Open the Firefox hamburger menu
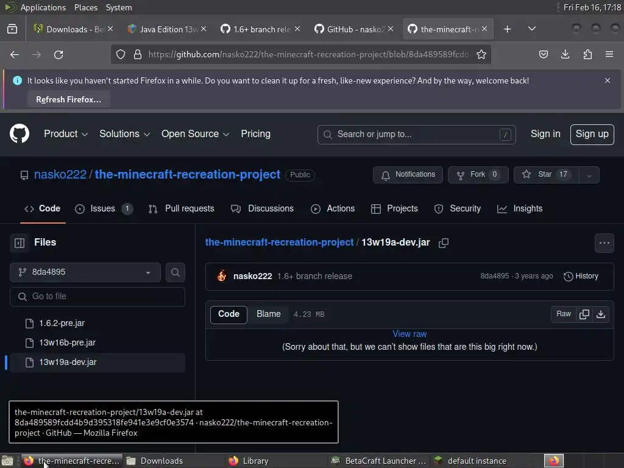Screen dimensions: 624x468 (609, 54)
